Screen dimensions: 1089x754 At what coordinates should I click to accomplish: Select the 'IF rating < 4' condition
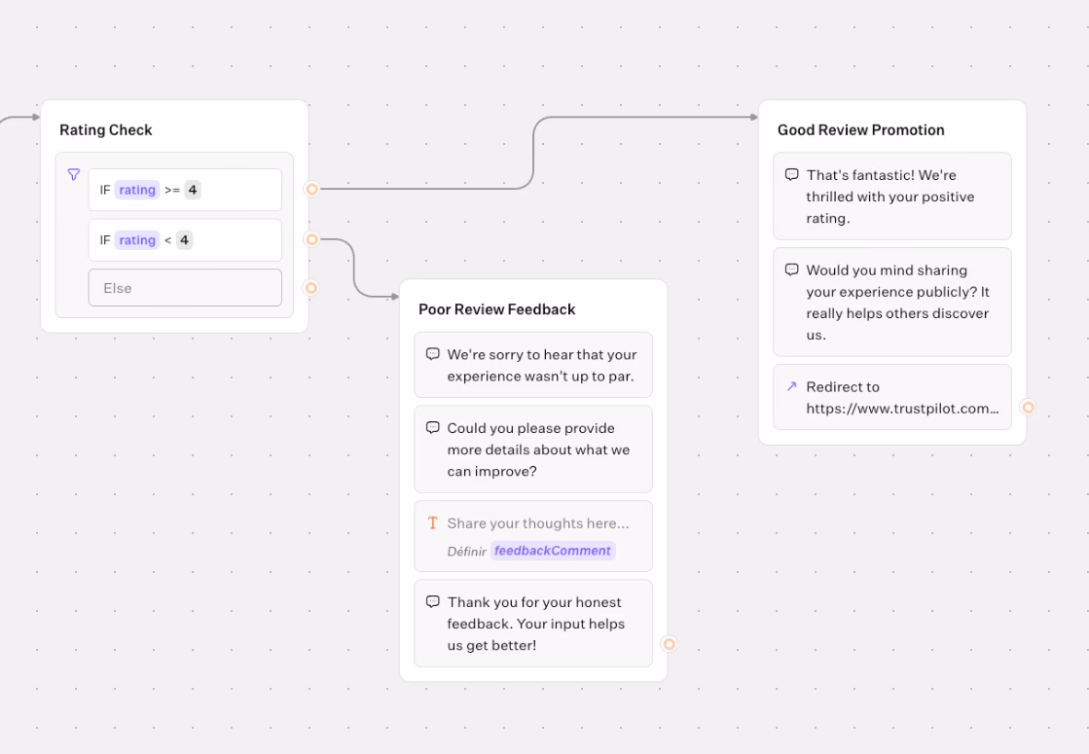[x=185, y=240]
